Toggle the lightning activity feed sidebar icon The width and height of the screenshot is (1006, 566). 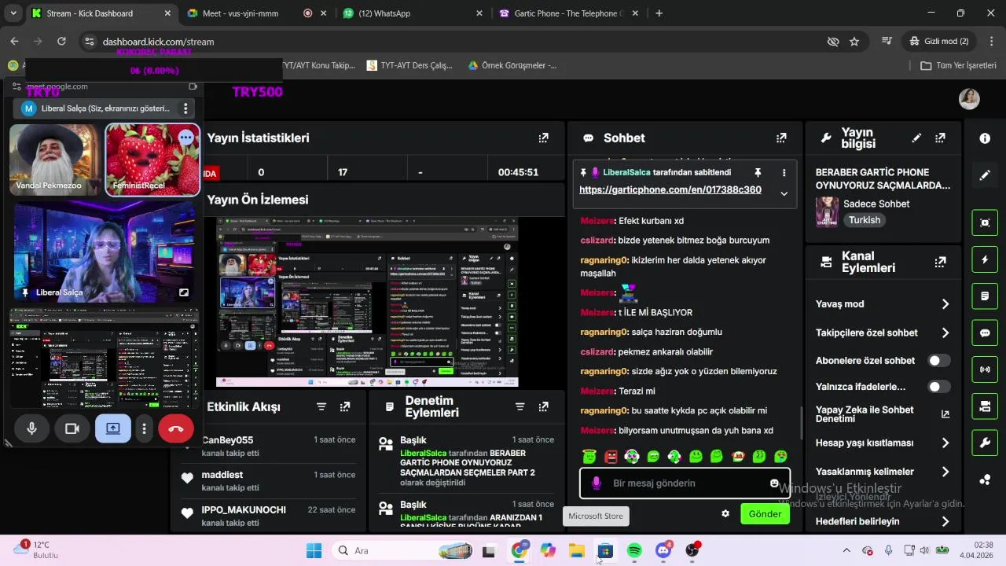(x=985, y=259)
